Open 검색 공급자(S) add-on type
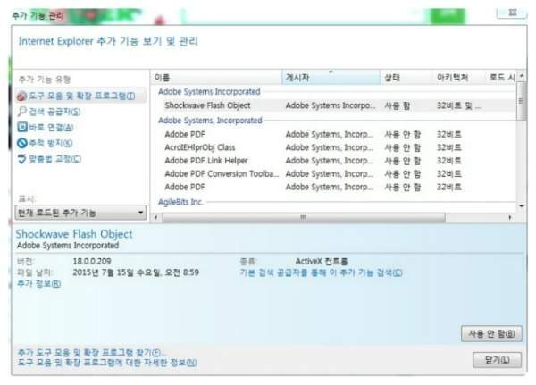Screen dimensions: 536x385 54,112
